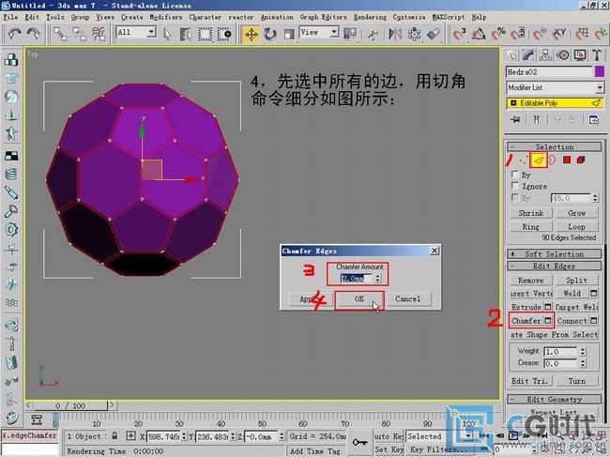Open the Graph Editors menu
610x457 pixels.
(x=323, y=17)
